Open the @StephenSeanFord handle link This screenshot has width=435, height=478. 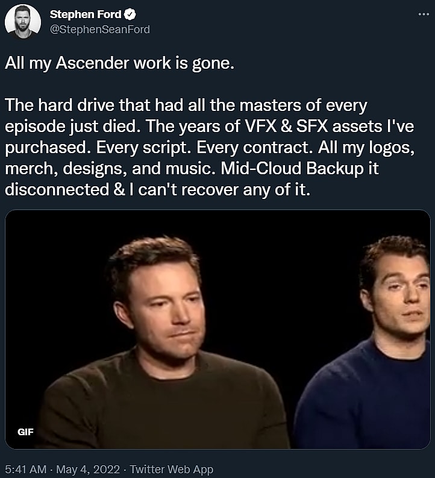[x=99, y=29]
